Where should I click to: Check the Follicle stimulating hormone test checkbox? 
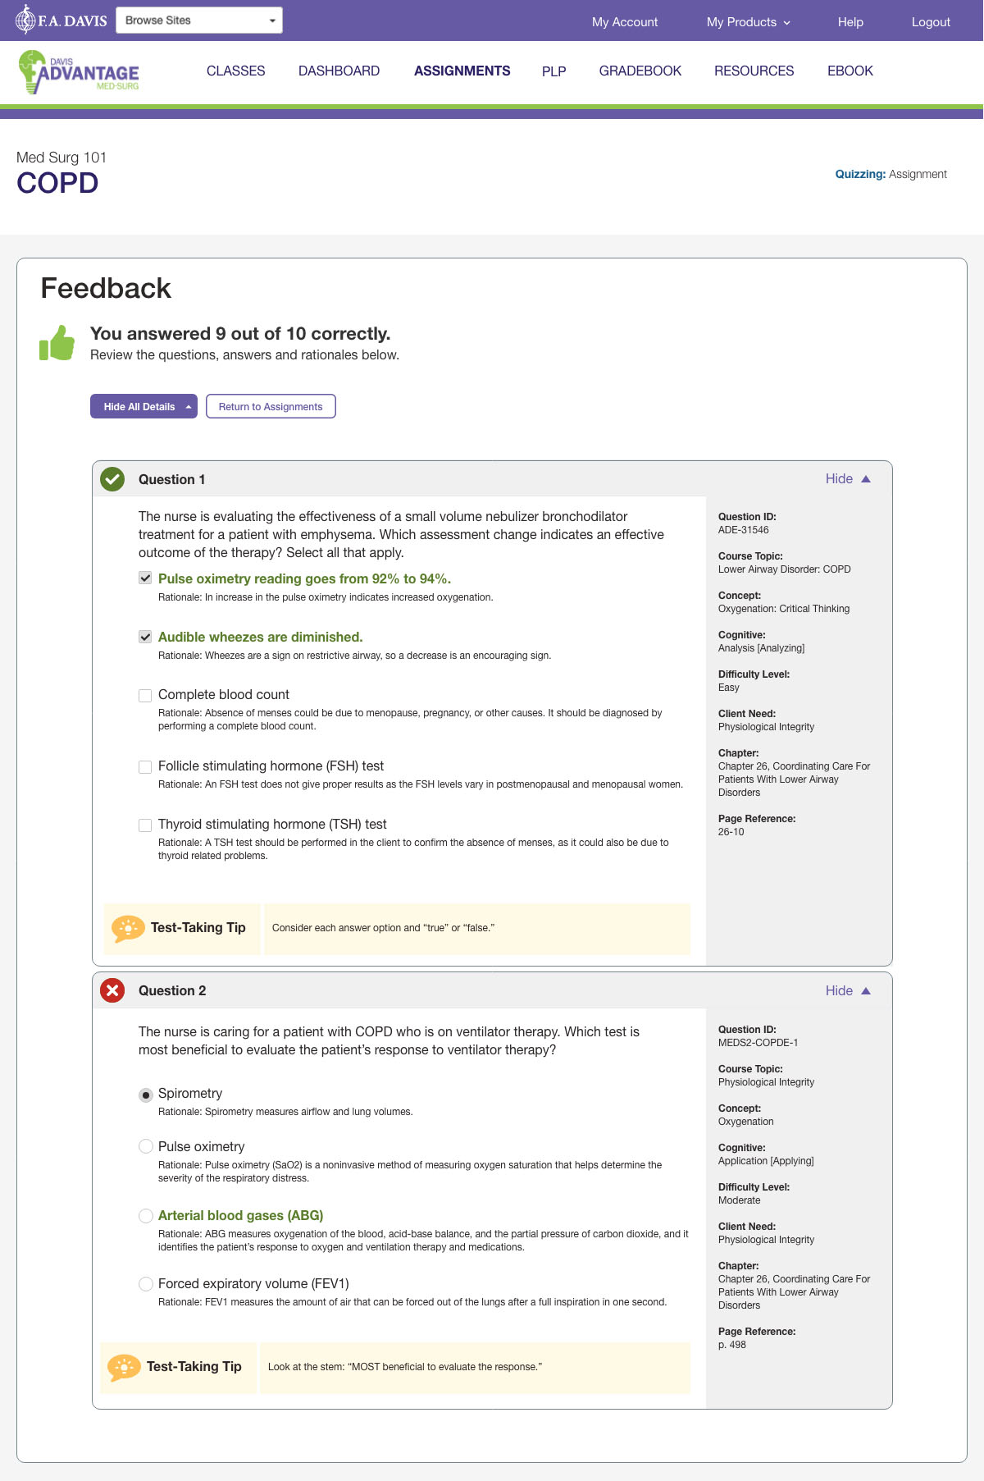145,766
